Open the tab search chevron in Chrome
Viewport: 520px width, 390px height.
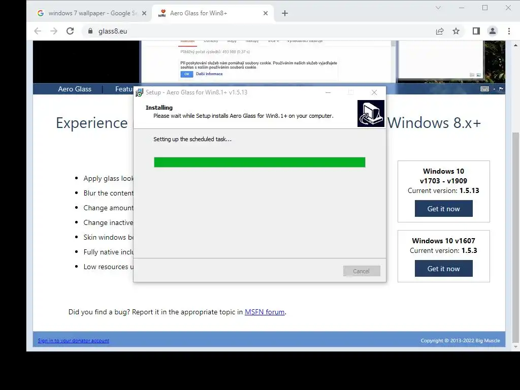(x=438, y=8)
